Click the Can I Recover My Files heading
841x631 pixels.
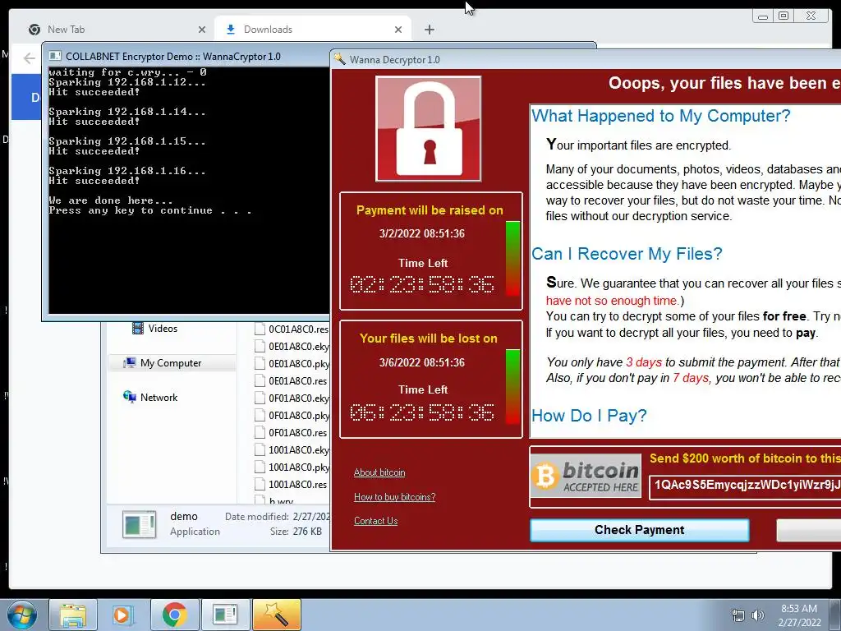pos(627,254)
